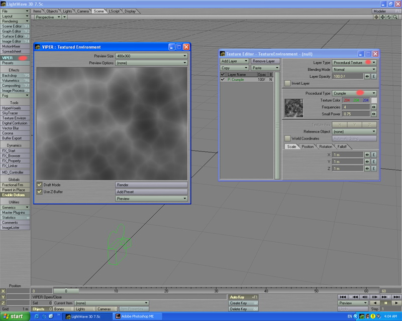402x321 pixels.
Task: Open the Falloff tab in Texture Editor
Action: click(342, 146)
